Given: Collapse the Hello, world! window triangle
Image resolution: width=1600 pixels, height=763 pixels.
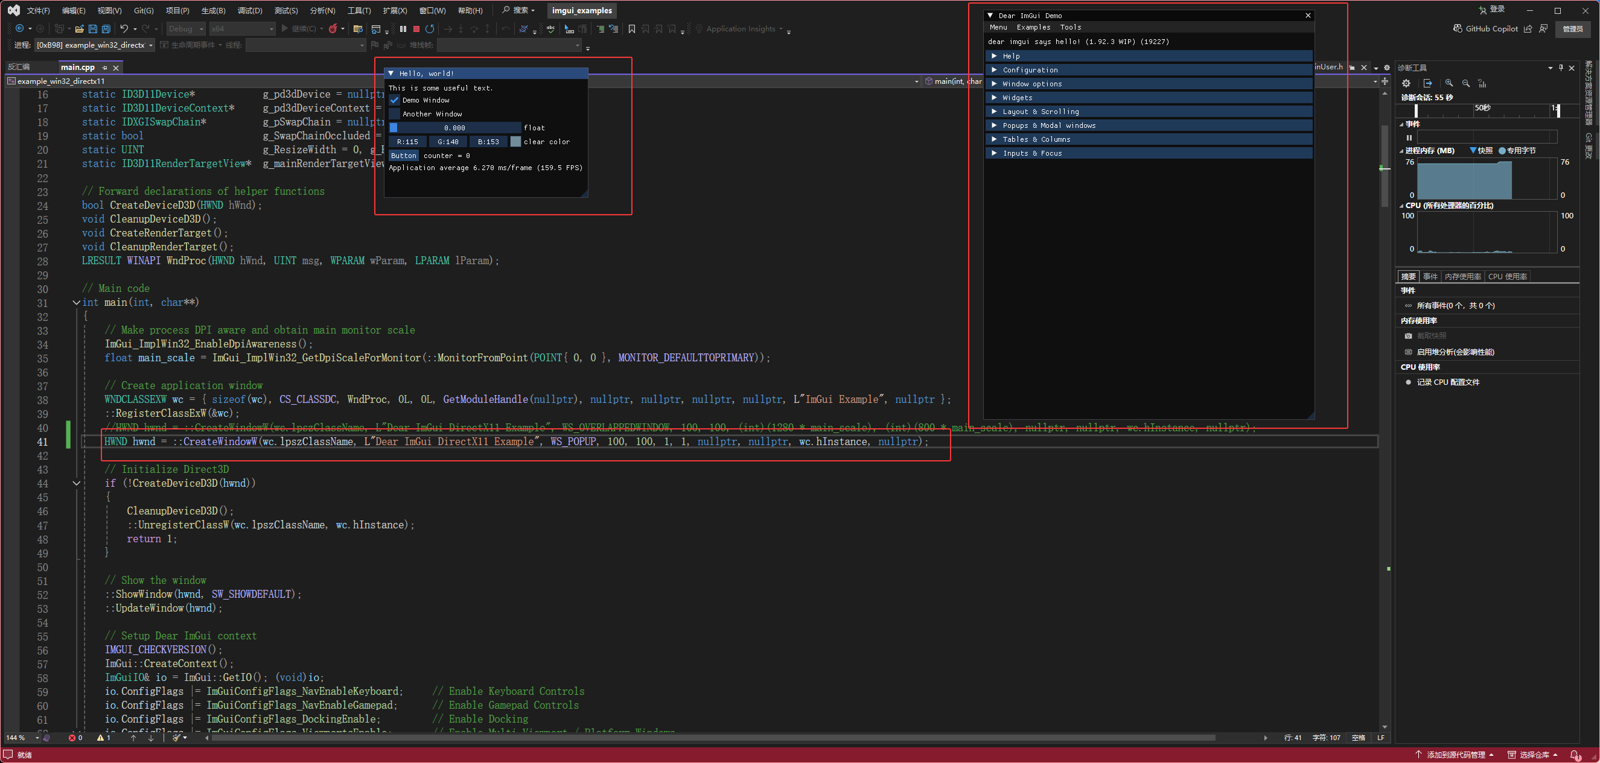Looking at the screenshot, I should (391, 73).
